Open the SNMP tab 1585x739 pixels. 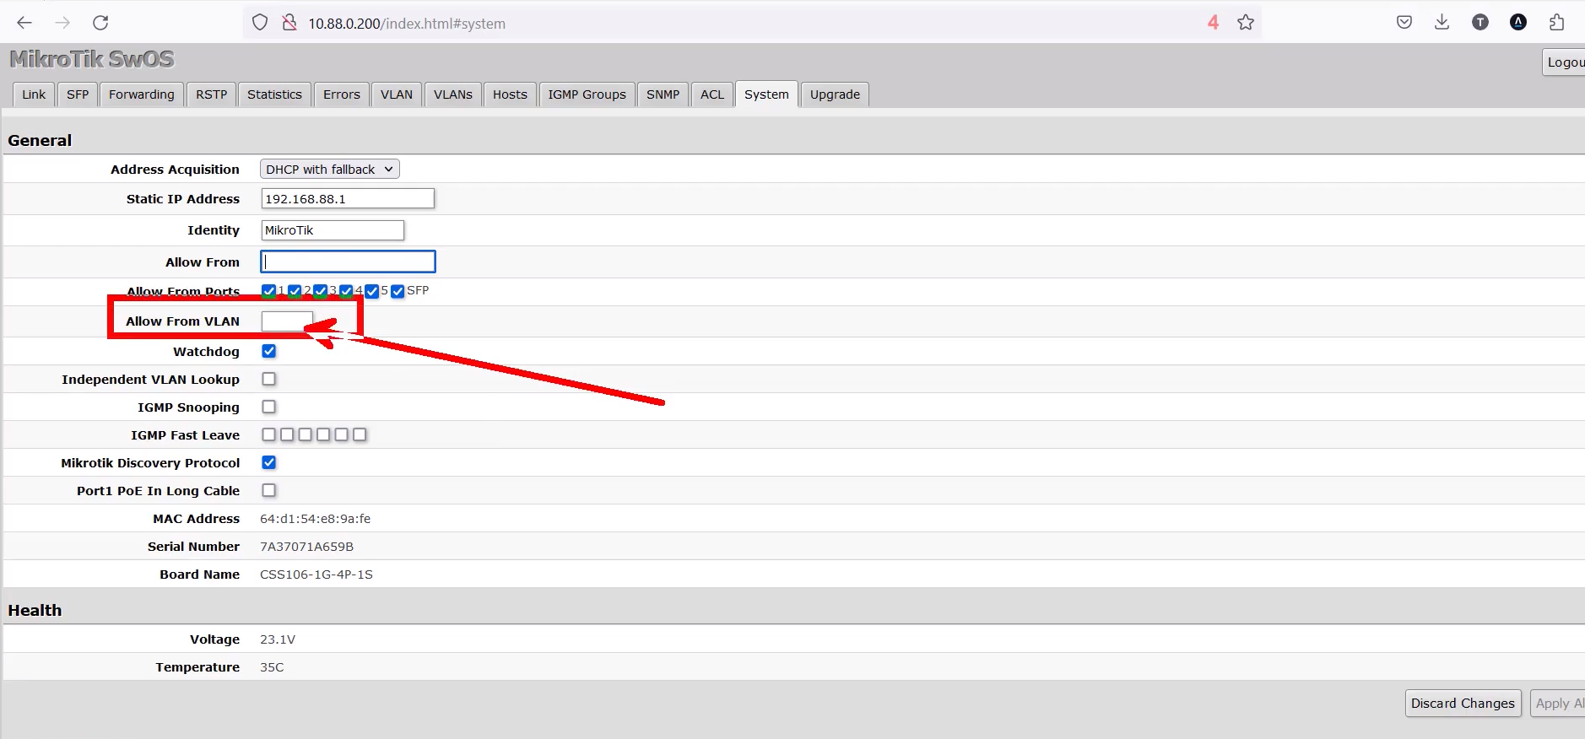[x=663, y=94]
